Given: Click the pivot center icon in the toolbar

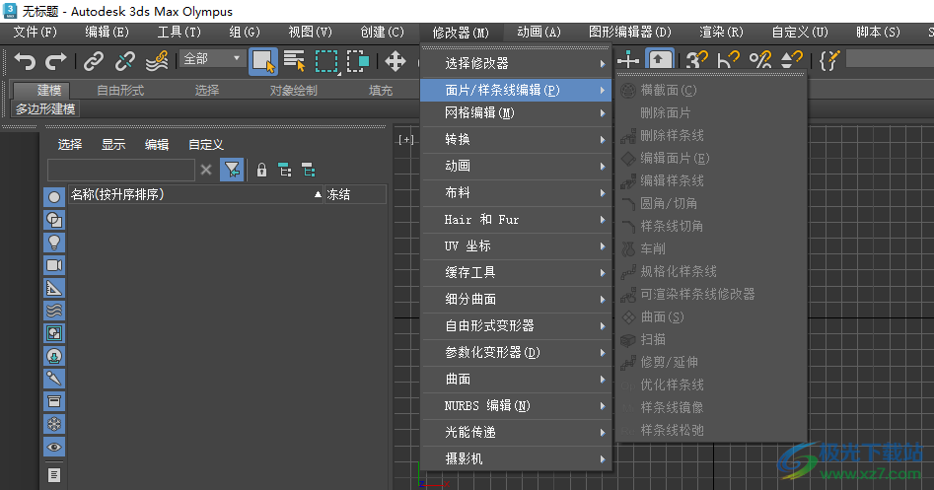Looking at the screenshot, I should click(628, 61).
